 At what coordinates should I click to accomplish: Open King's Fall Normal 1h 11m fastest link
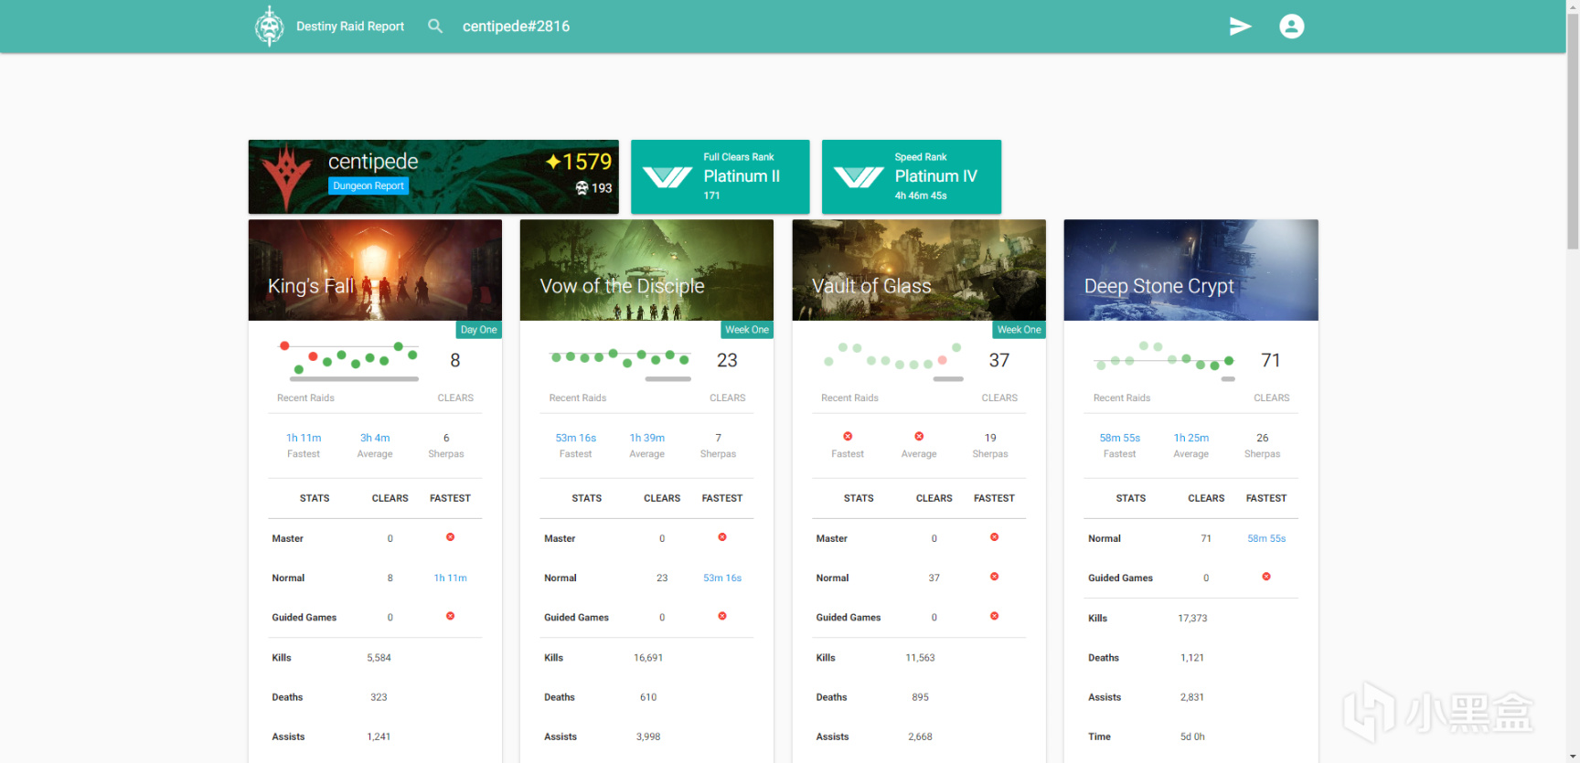click(x=450, y=578)
